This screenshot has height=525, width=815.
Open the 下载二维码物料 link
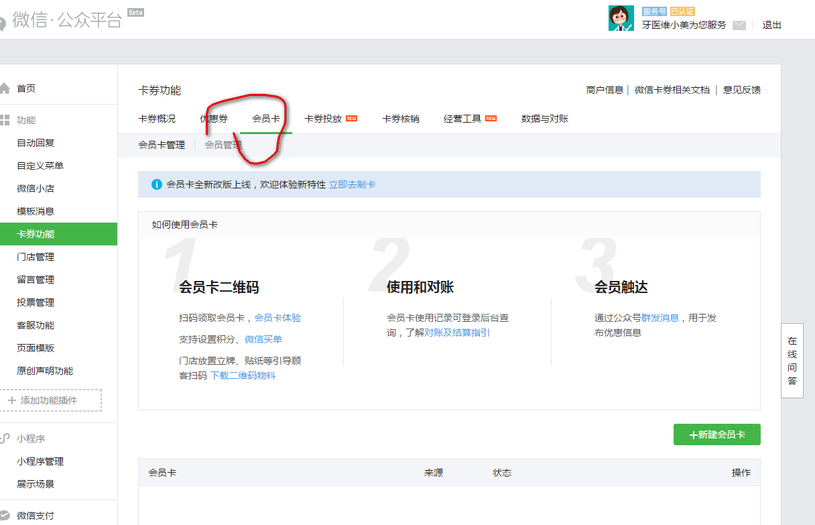pos(243,375)
